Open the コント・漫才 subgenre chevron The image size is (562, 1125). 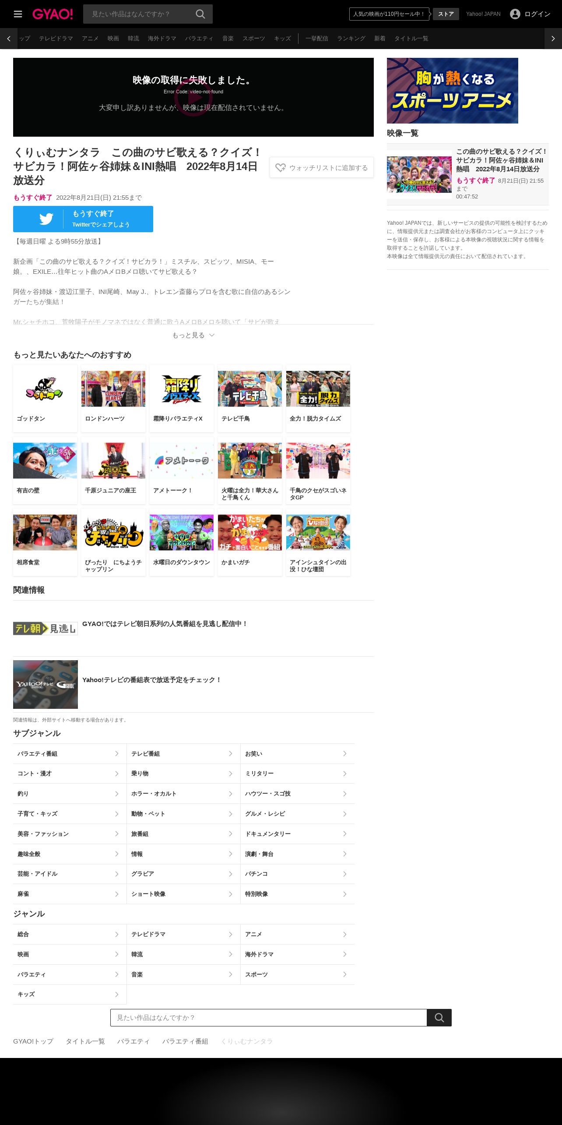tap(117, 774)
